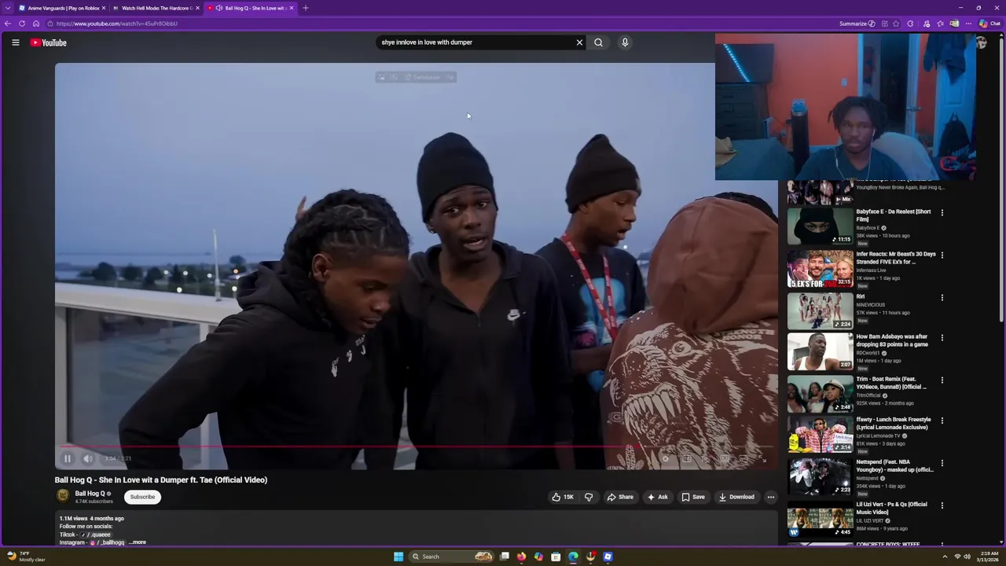Open Ball Hog Q channel avatar
The height and width of the screenshot is (566, 1006).
pyautogui.click(x=62, y=496)
